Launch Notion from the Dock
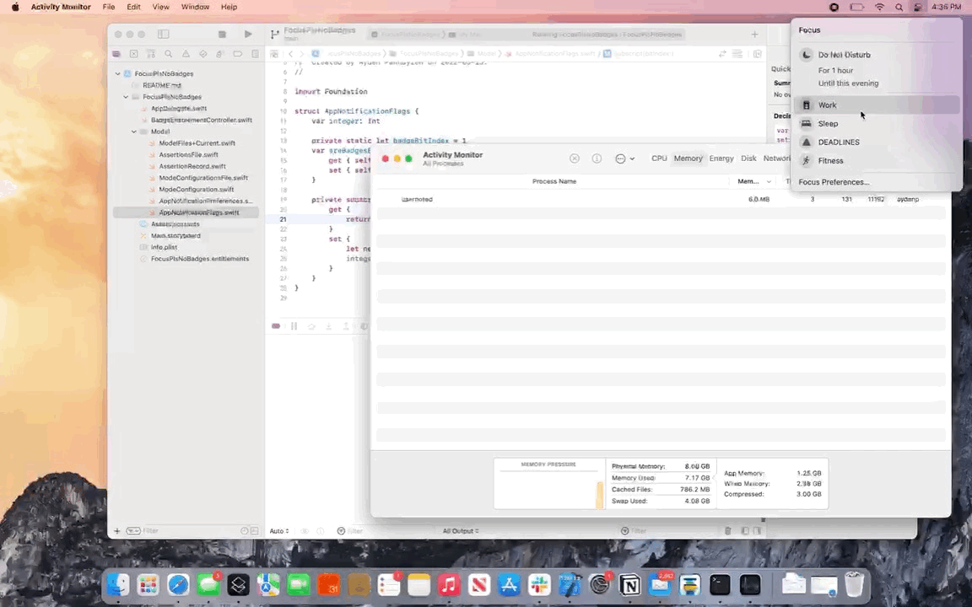This screenshot has height=607, width=972. (629, 585)
